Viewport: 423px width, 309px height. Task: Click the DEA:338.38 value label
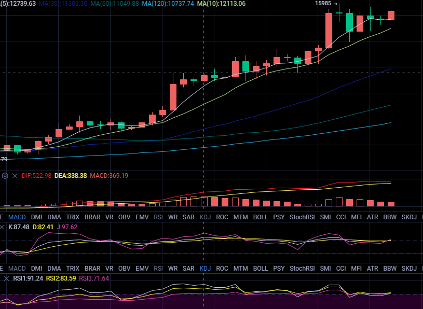(x=71, y=176)
